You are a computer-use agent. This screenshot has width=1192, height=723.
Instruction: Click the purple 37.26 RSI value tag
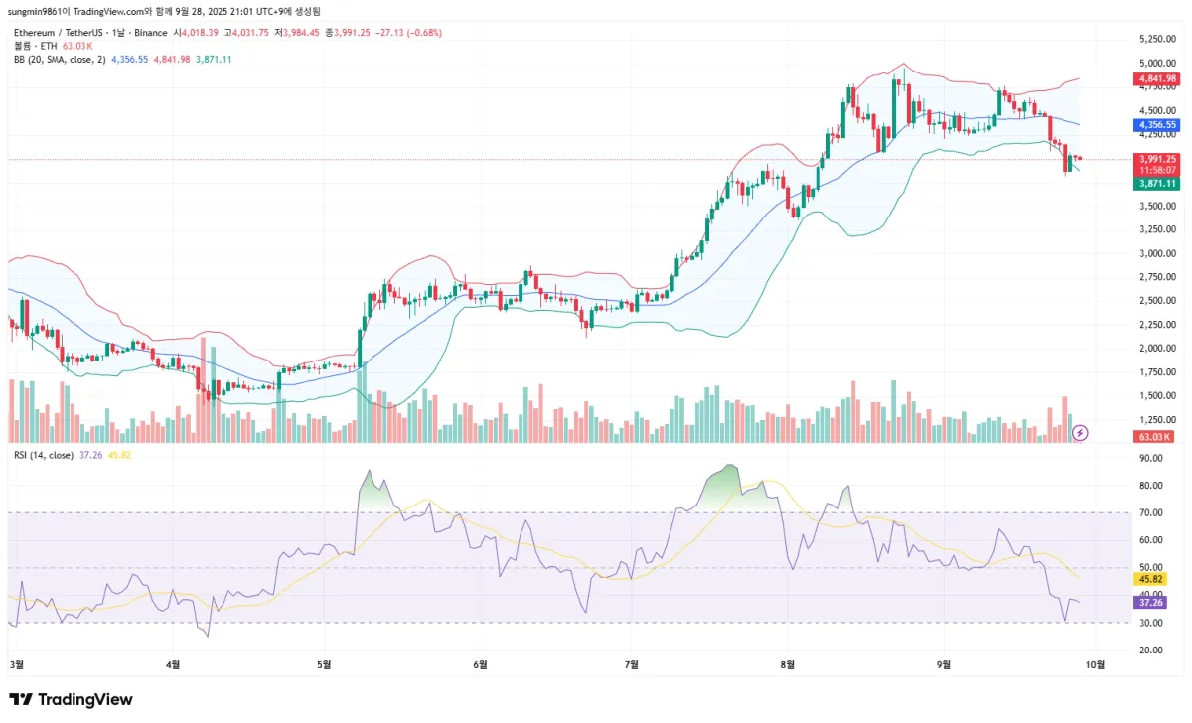1149,602
